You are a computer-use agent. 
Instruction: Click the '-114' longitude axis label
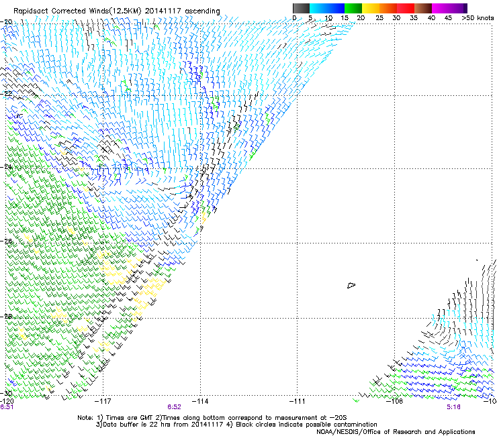[200, 401]
